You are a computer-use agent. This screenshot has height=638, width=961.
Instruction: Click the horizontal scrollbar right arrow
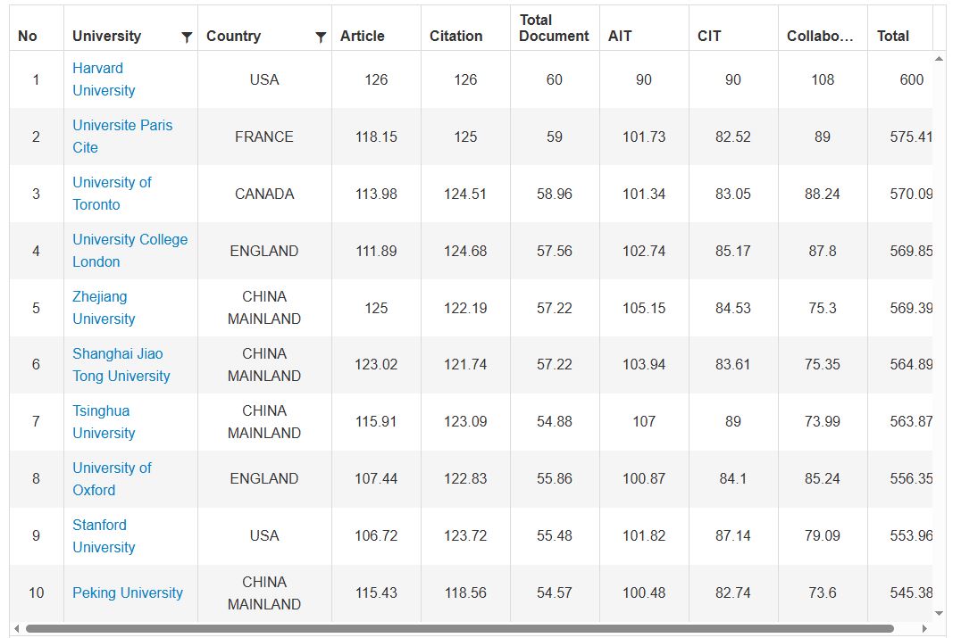[x=925, y=628]
